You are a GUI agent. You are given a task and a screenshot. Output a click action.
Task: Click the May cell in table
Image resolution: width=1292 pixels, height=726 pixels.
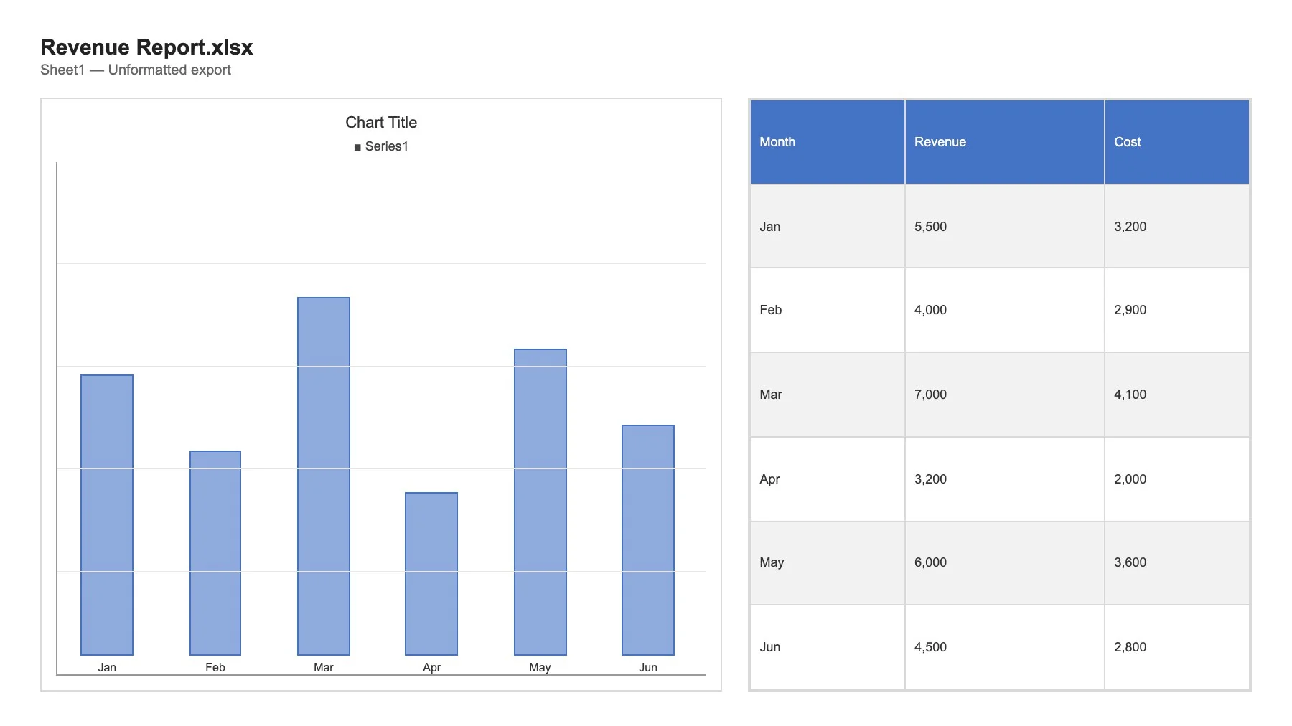click(828, 563)
